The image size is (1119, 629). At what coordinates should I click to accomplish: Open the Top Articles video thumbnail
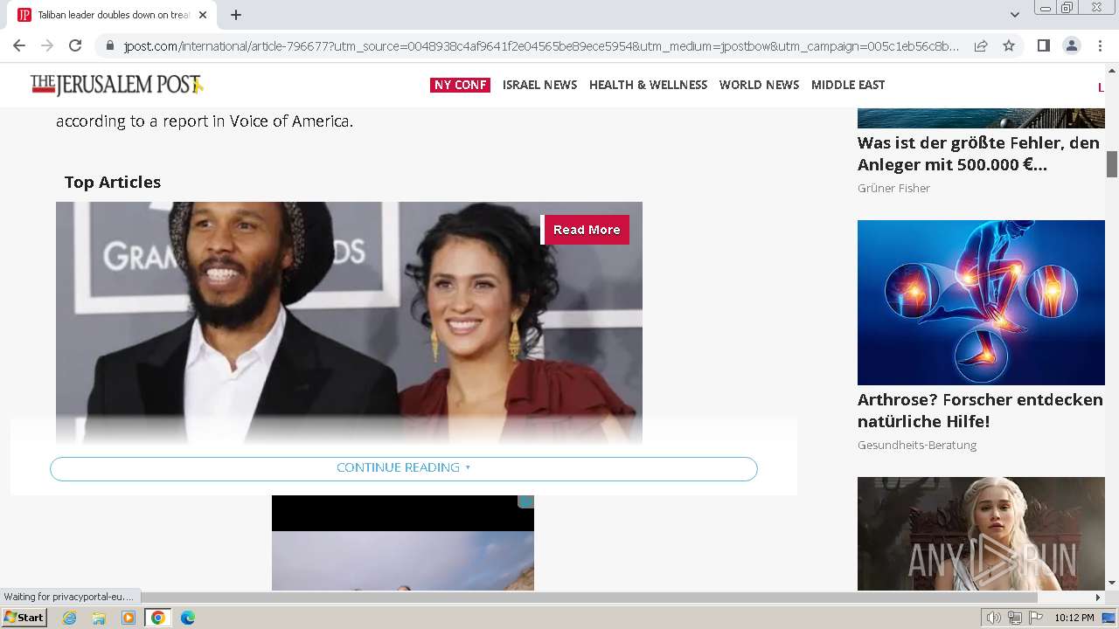pyautogui.click(x=349, y=323)
